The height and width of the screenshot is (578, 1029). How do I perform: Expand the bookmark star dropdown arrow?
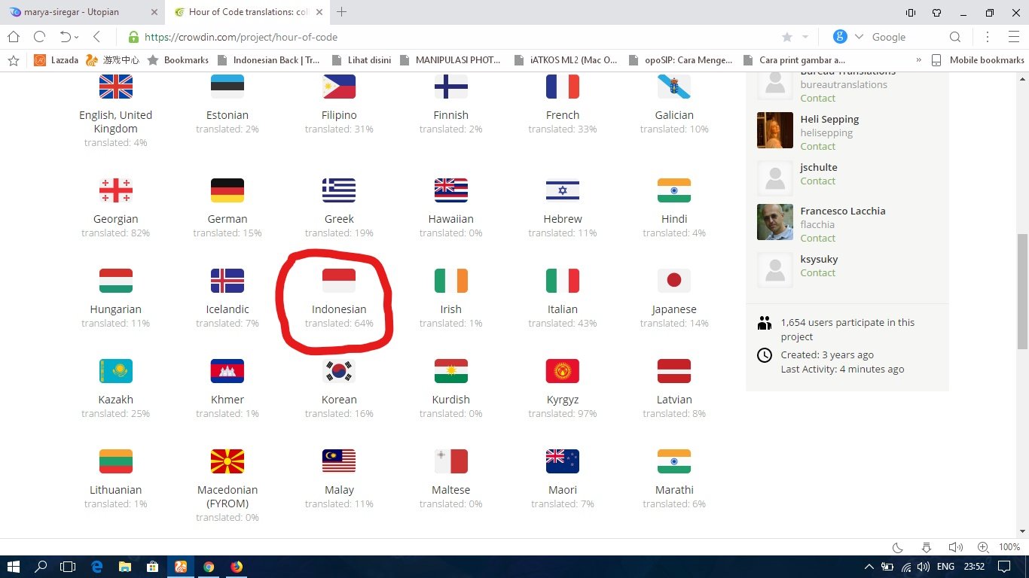(x=805, y=37)
